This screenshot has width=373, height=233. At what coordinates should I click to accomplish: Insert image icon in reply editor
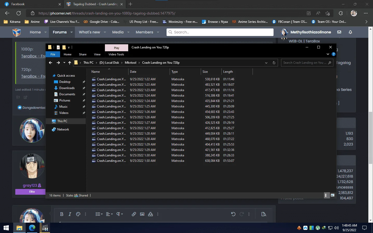(142, 214)
